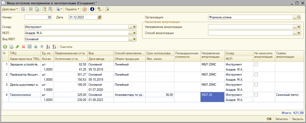Open selection list for Способ амортизации field
The image size is (306, 123).
click(295, 33)
